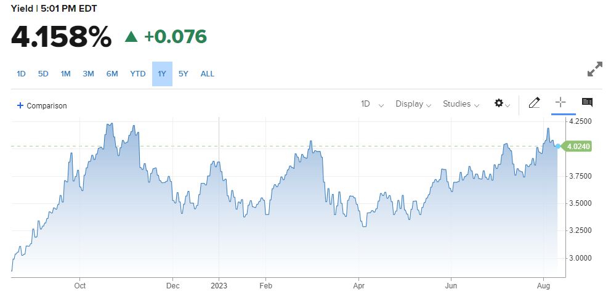Click the 2023 year marker on axis
Viewport: 611px width, 305px height.
click(x=219, y=285)
